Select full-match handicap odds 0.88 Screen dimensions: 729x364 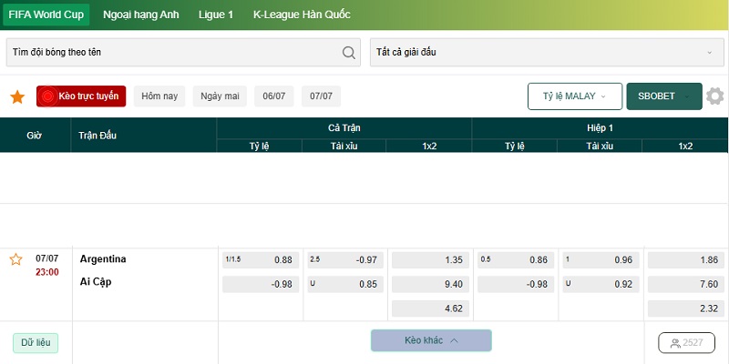261,260
